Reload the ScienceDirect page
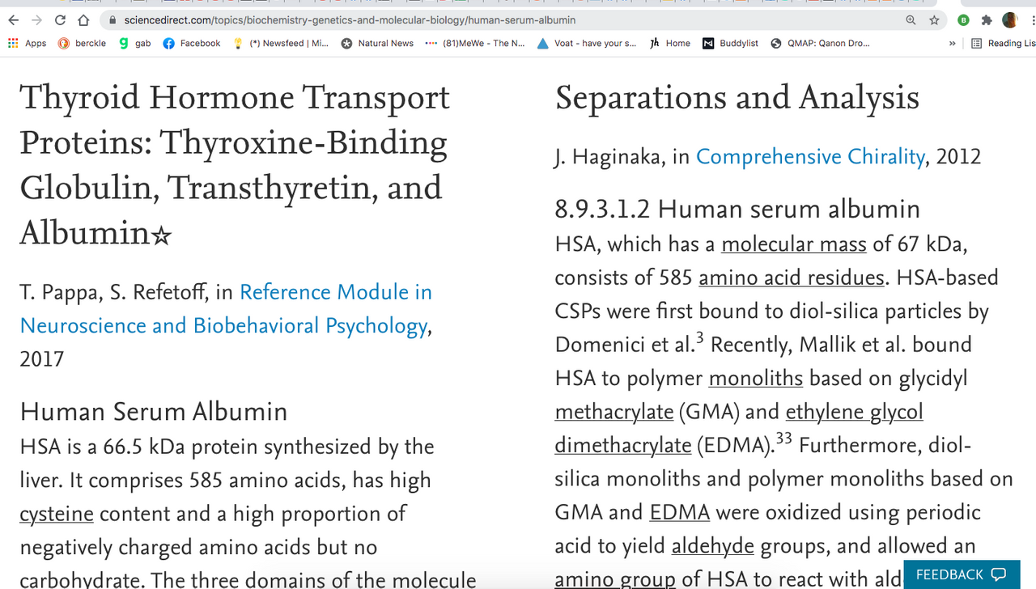The width and height of the screenshot is (1036, 589). [60, 20]
